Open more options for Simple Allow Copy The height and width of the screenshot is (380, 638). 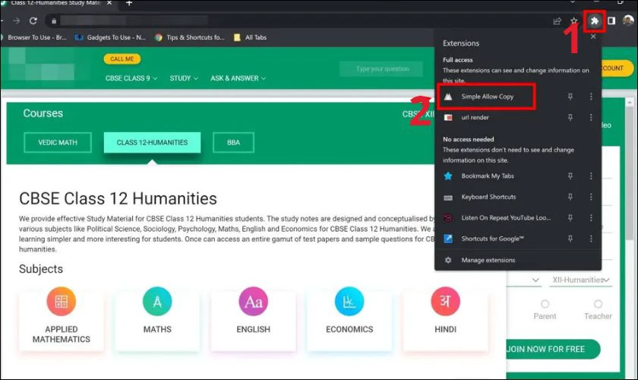[x=591, y=97]
